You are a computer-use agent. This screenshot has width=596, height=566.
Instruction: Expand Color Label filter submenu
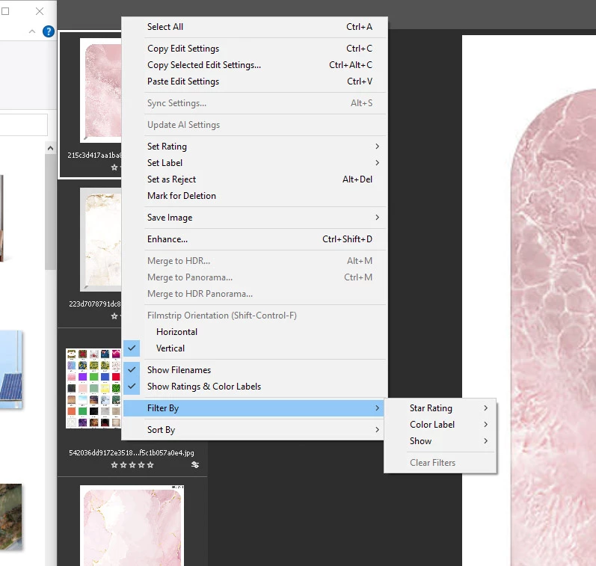[x=440, y=425]
